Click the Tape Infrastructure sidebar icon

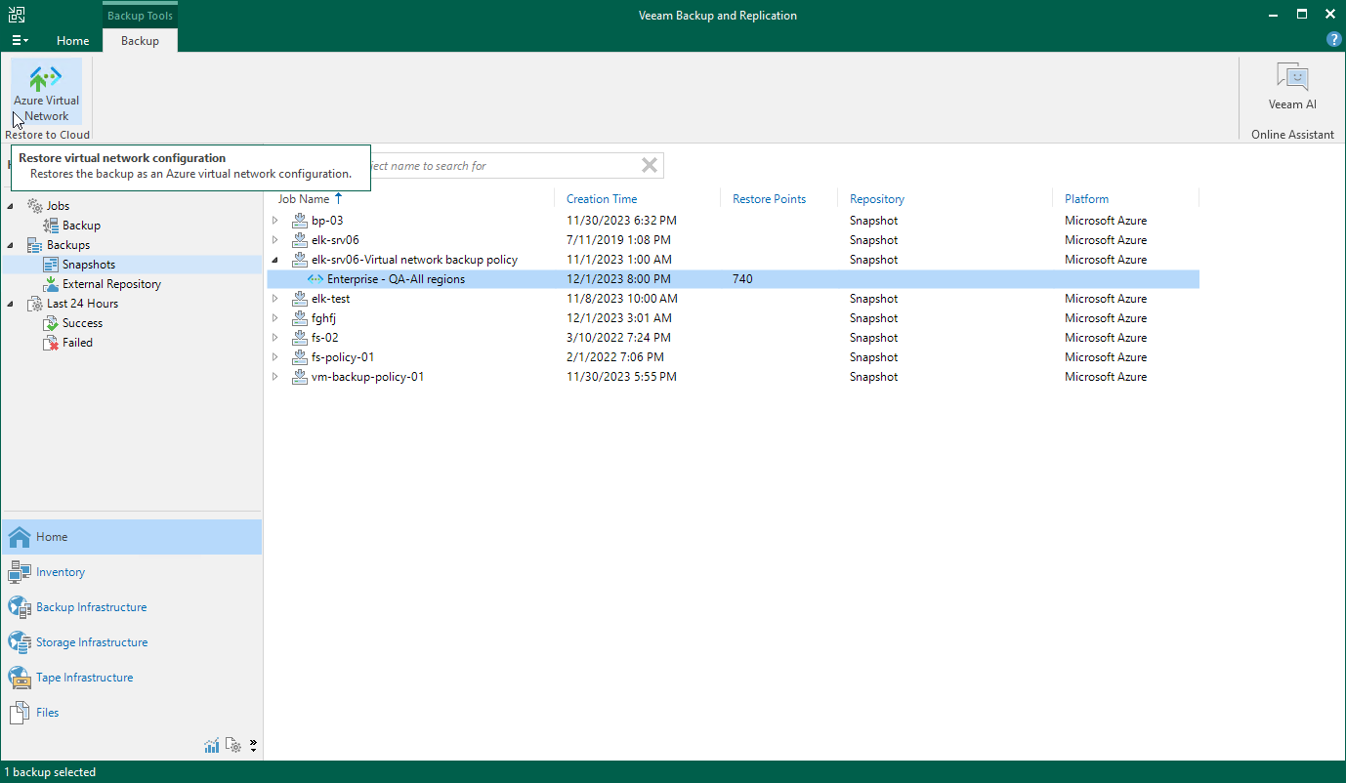pyautogui.click(x=20, y=678)
